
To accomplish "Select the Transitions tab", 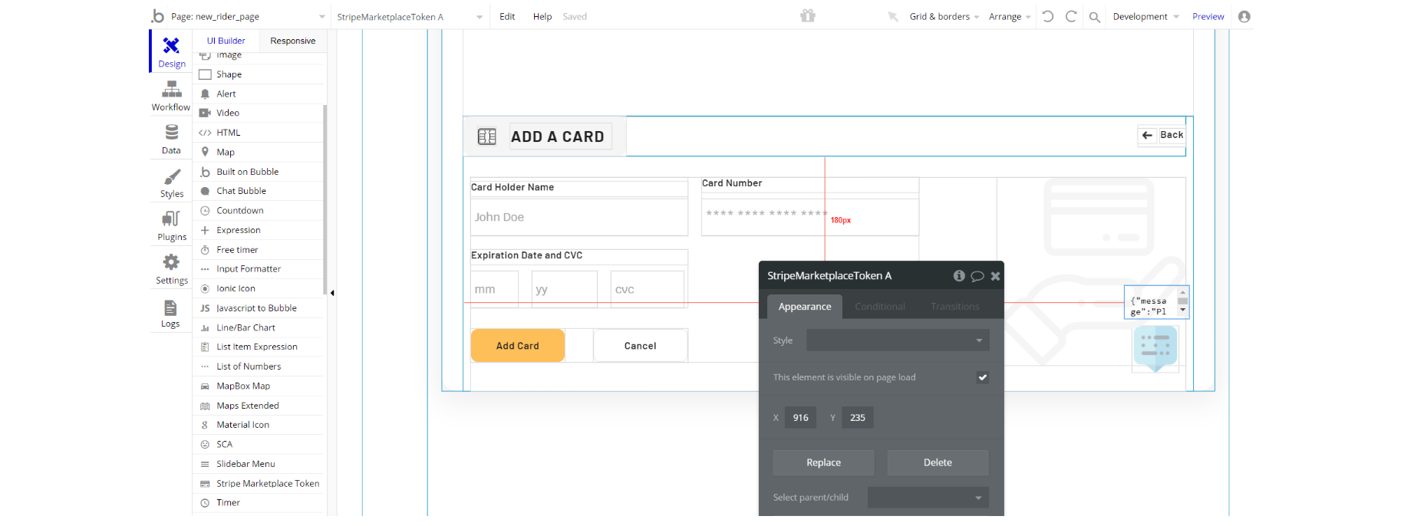I will (x=955, y=307).
